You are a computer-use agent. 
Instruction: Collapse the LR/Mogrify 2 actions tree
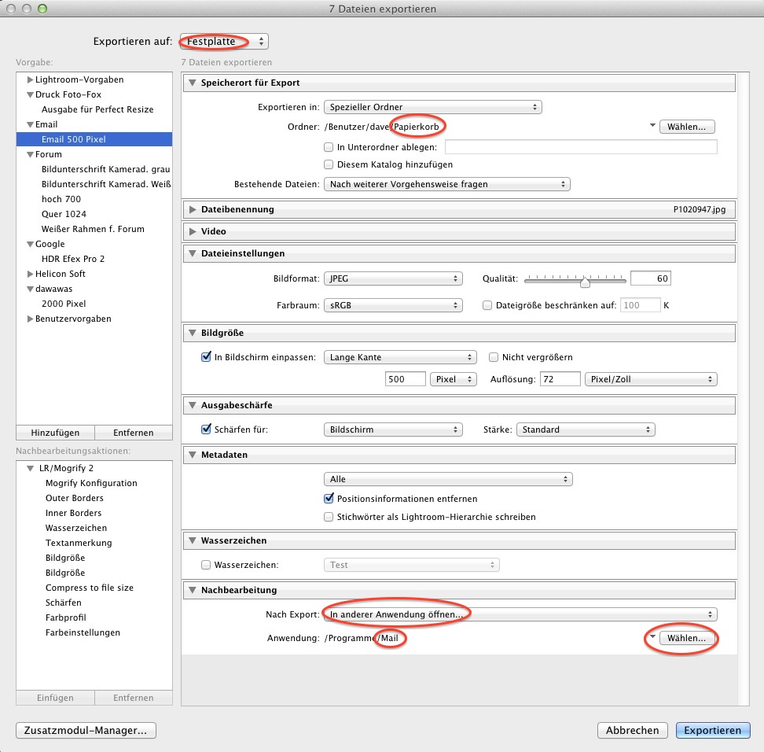pyautogui.click(x=30, y=469)
